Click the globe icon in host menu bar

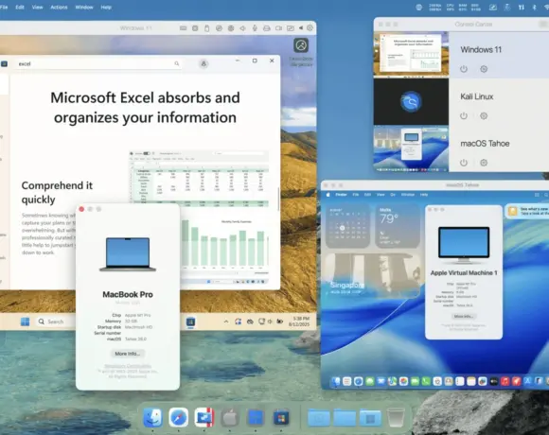(418, 7)
